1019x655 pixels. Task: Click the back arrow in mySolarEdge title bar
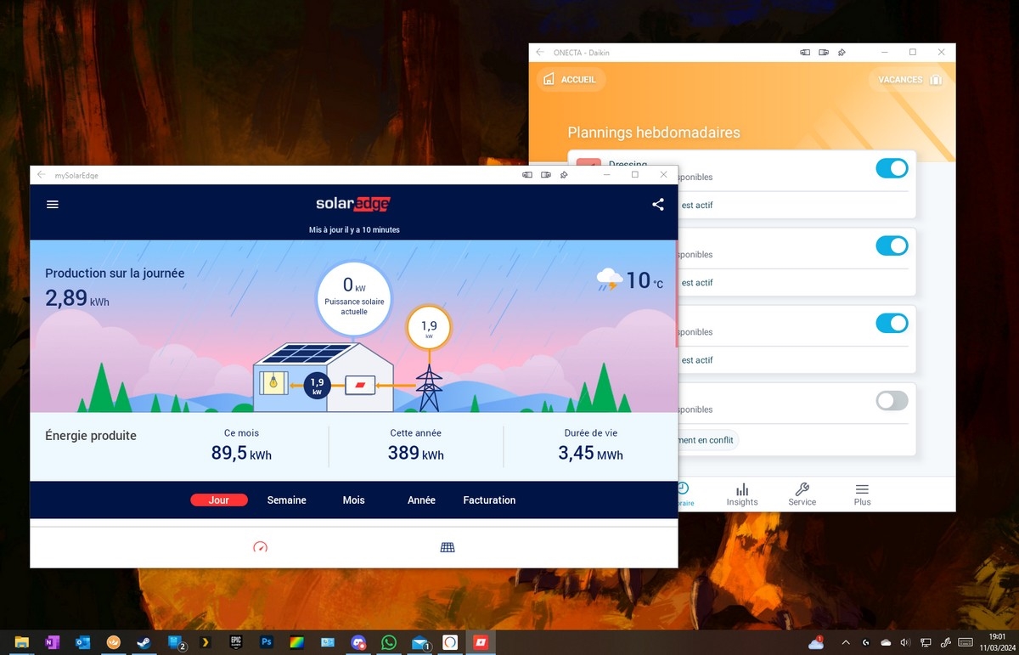[x=42, y=175]
